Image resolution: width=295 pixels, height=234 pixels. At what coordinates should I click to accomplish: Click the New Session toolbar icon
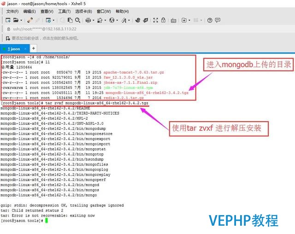click(8, 20)
